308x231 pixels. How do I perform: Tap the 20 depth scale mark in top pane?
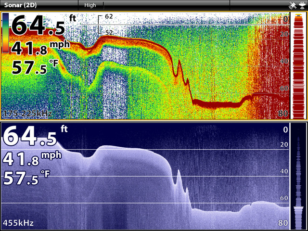[x=284, y=34]
